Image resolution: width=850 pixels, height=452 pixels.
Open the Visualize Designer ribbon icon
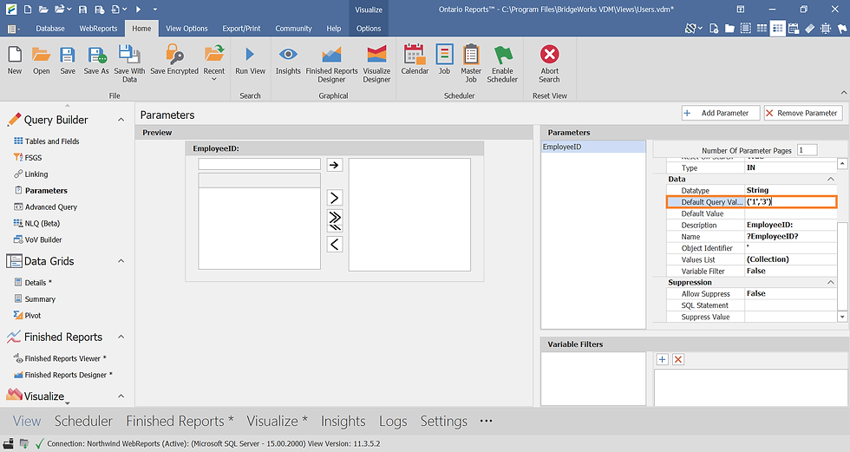[x=376, y=54]
